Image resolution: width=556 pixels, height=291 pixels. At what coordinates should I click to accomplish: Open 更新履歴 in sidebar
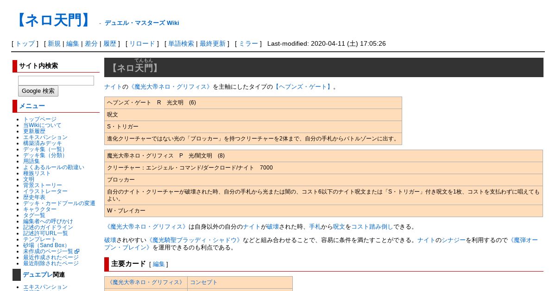point(34,131)
